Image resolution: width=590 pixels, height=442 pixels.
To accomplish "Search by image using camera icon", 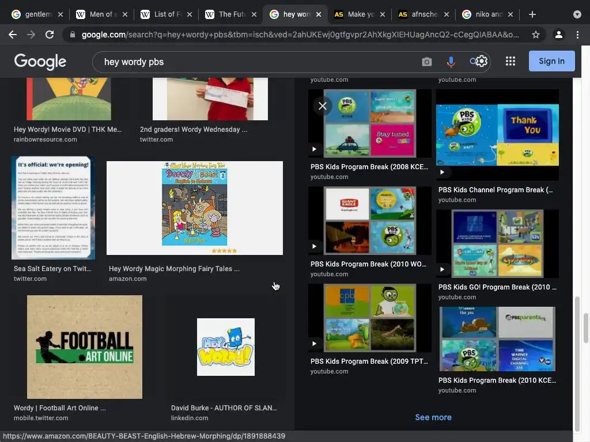I will (x=427, y=62).
